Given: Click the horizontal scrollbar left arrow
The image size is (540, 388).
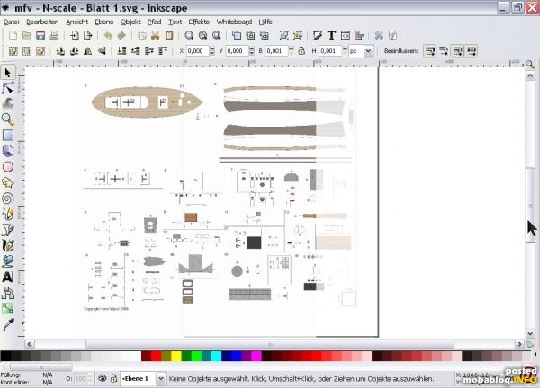Looking at the screenshot, I should (x=30, y=344).
